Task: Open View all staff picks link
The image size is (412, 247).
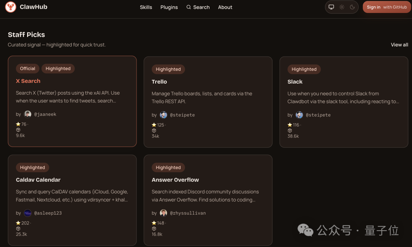Action: point(399,45)
